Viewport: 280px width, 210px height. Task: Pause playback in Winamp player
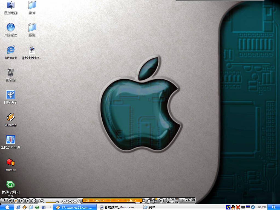click(22, 201)
